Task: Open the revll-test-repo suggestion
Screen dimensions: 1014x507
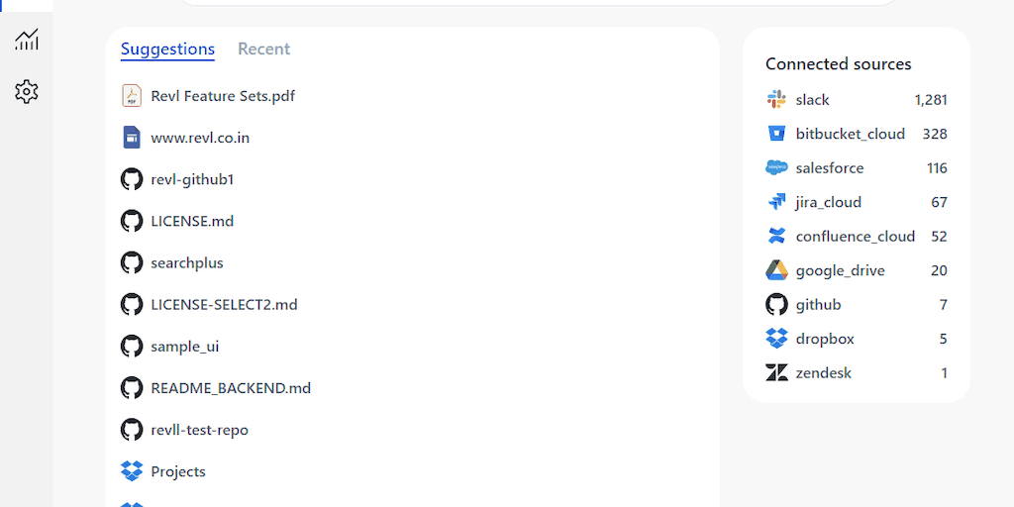Action: (199, 430)
